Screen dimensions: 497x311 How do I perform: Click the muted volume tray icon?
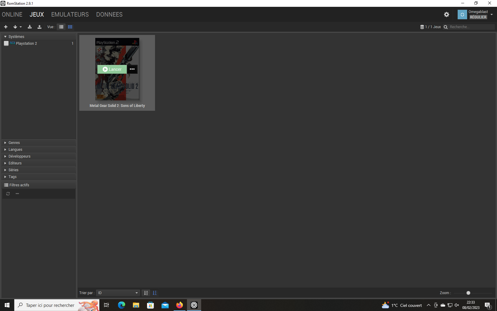tap(457, 305)
